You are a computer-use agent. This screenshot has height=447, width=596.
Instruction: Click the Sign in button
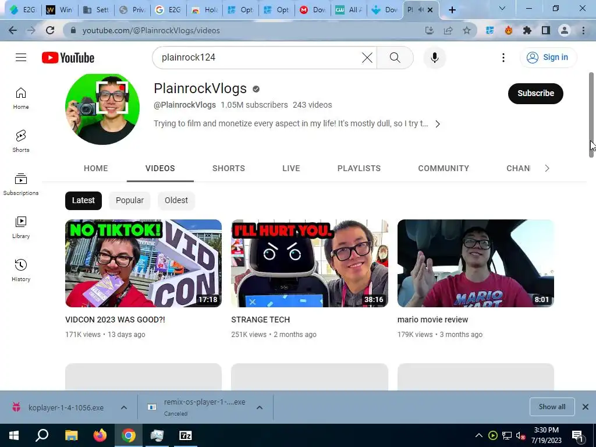coord(548,58)
